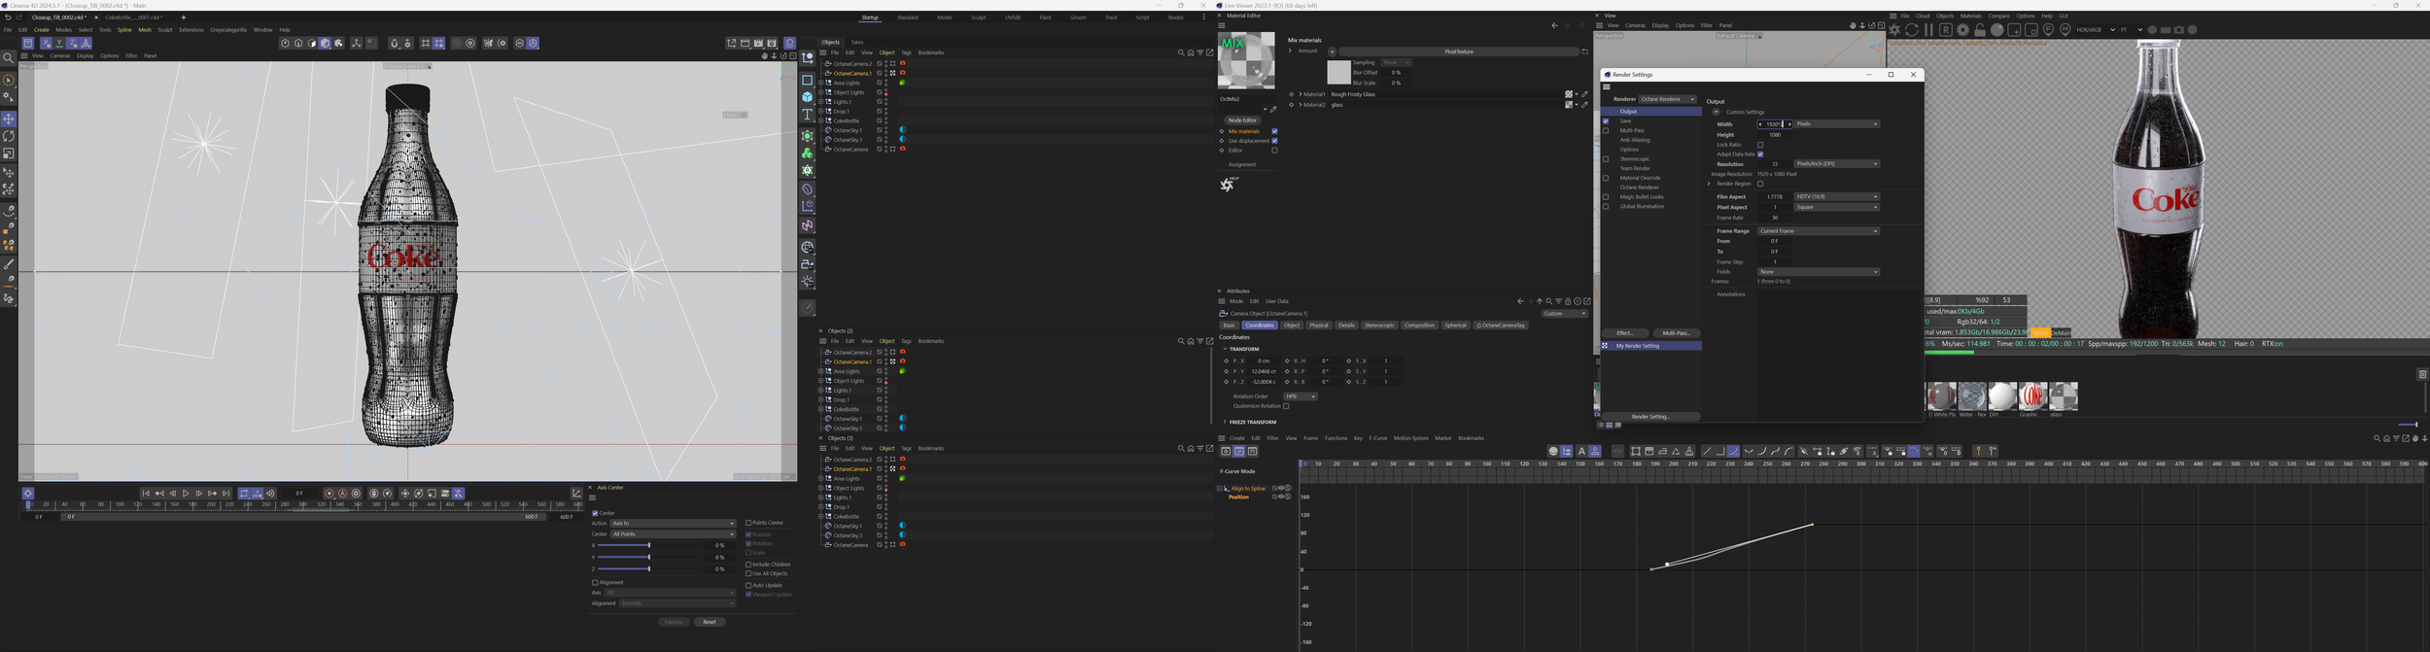2430x652 pixels.
Task: Open Edit Render Settings clapperboard gear icon
Action: (772, 43)
